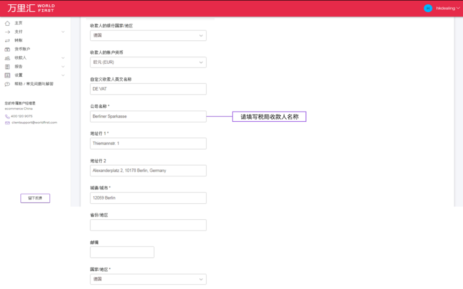Click the payment arrow icon
Viewport: 463px width, 289px height.
tap(8, 32)
